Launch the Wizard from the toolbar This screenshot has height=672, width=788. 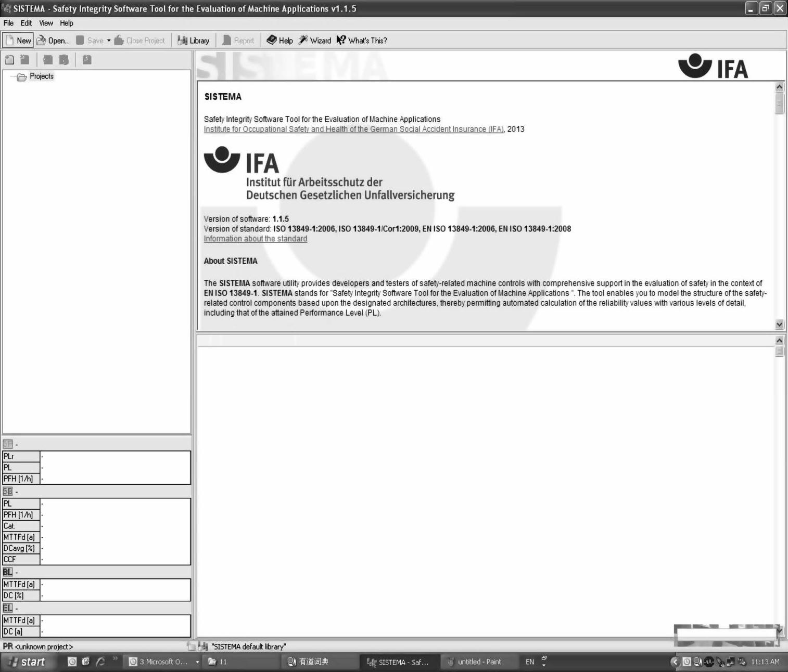click(x=314, y=41)
